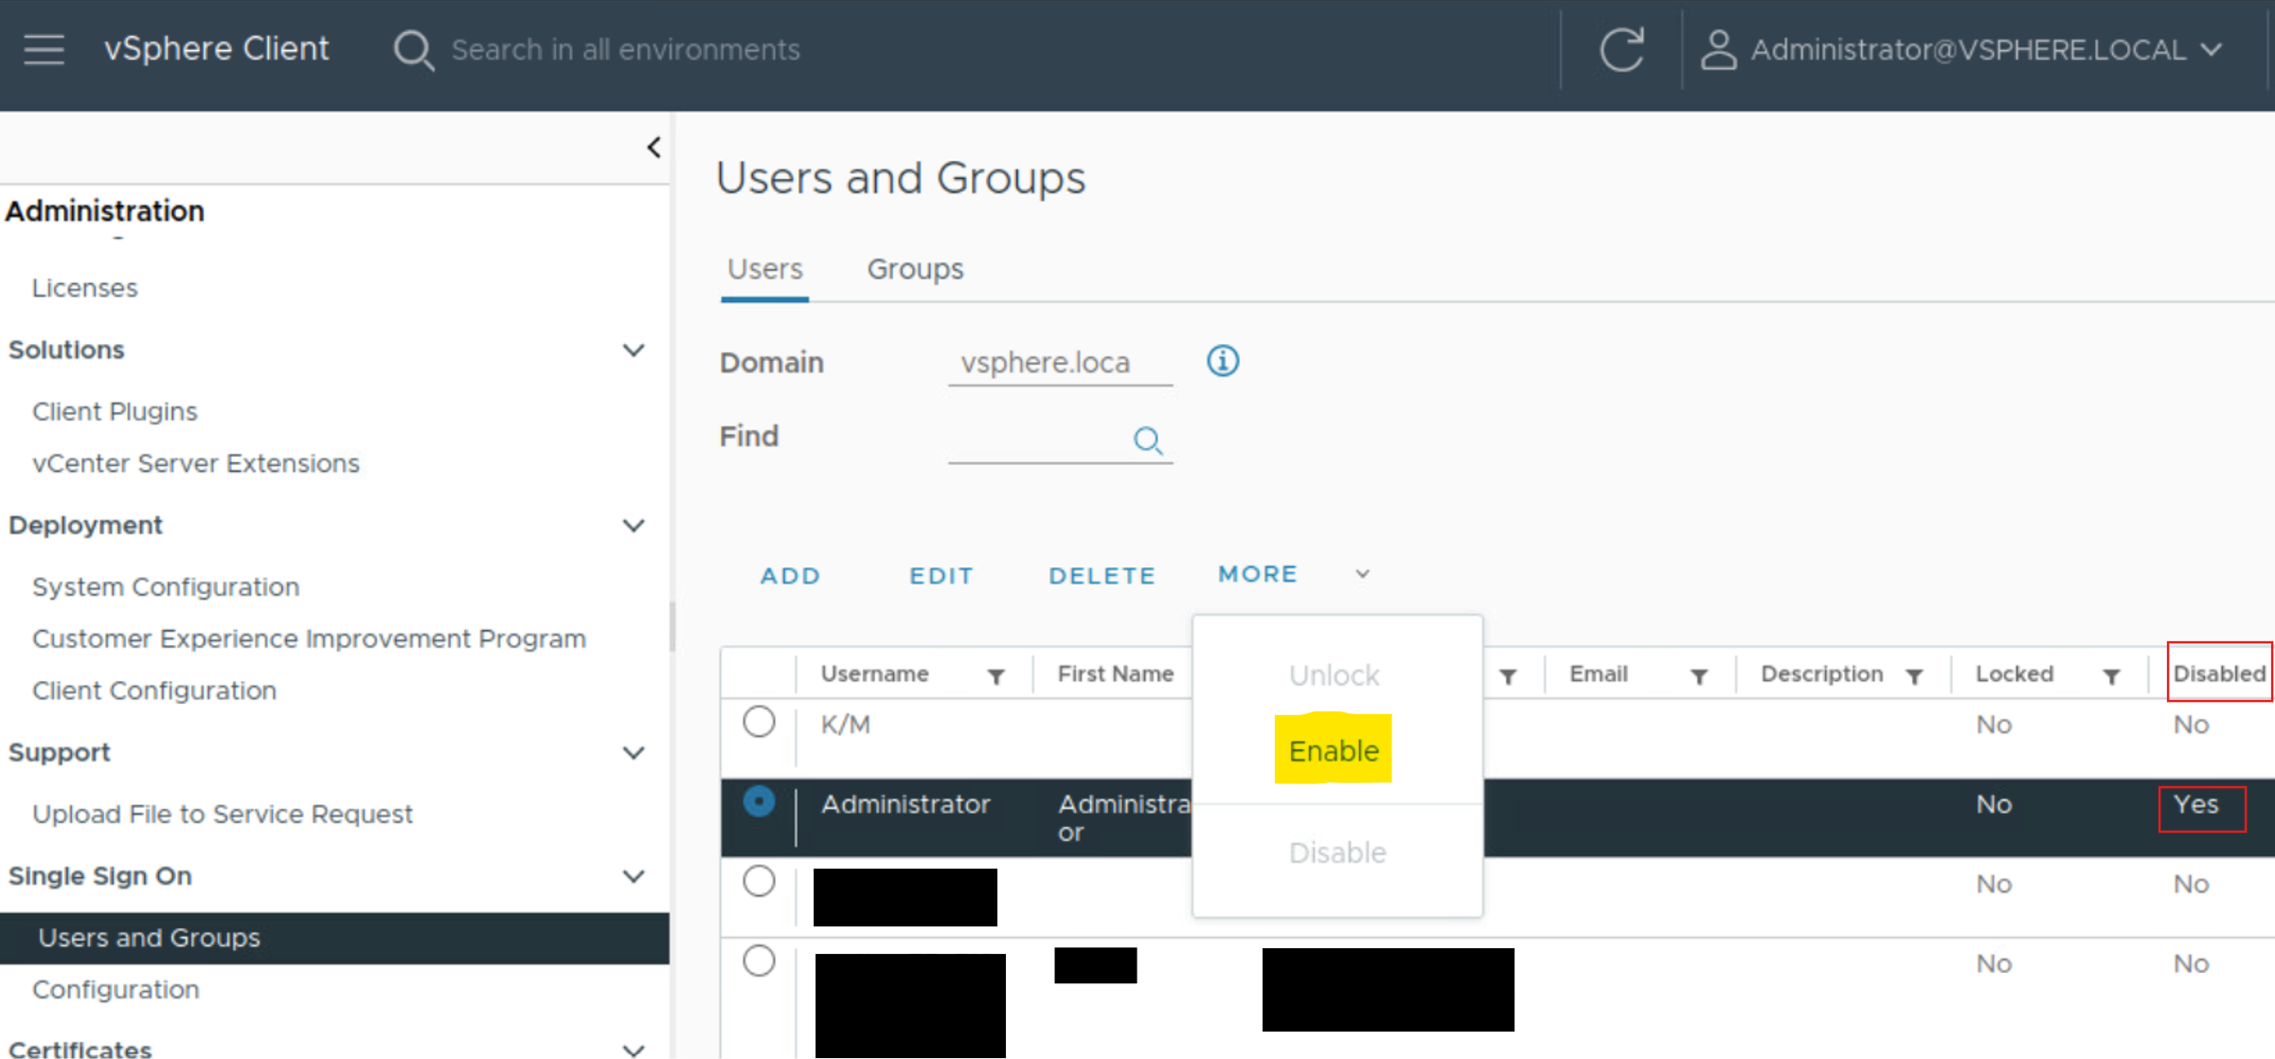Click the ADD user button
The height and width of the screenshot is (1059, 2275).
[x=790, y=576]
